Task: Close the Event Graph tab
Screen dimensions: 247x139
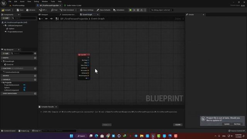Action: [98, 15]
